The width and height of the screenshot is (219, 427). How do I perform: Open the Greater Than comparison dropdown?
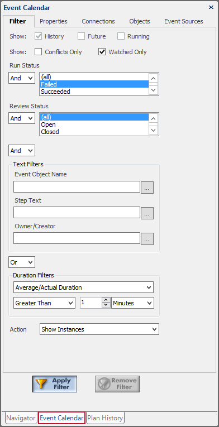click(44, 303)
